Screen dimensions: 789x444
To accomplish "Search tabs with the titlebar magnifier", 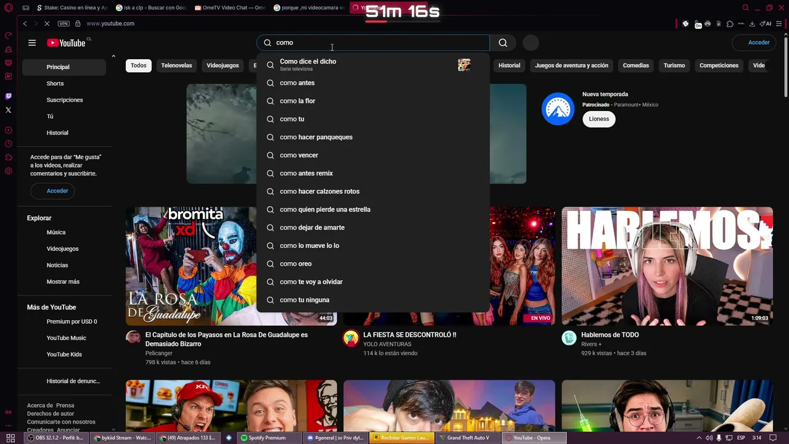I will coord(745,8).
